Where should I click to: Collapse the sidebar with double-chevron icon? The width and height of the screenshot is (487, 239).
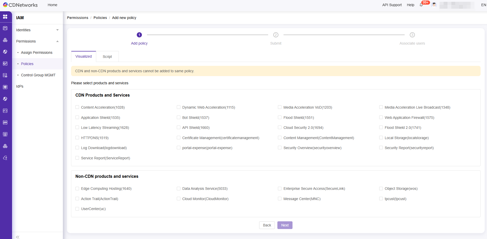(x=18, y=237)
